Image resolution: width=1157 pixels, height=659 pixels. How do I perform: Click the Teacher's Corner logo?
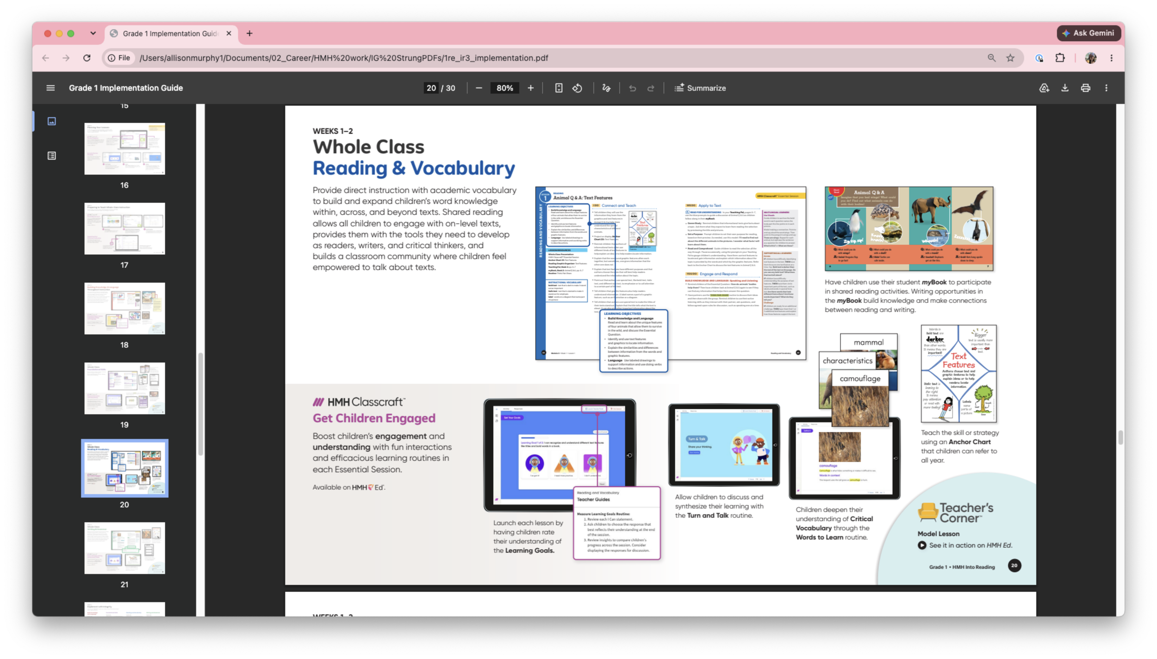click(x=955, y=513)
